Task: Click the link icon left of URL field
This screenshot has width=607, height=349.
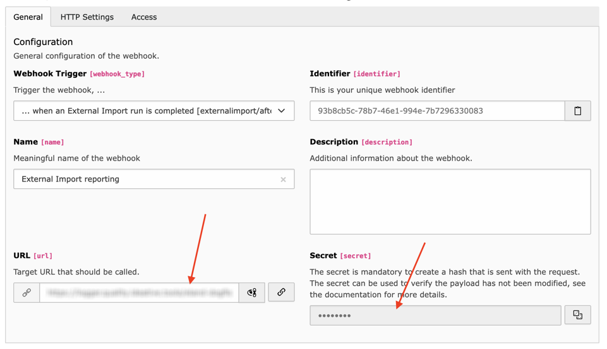Action: 27,293
